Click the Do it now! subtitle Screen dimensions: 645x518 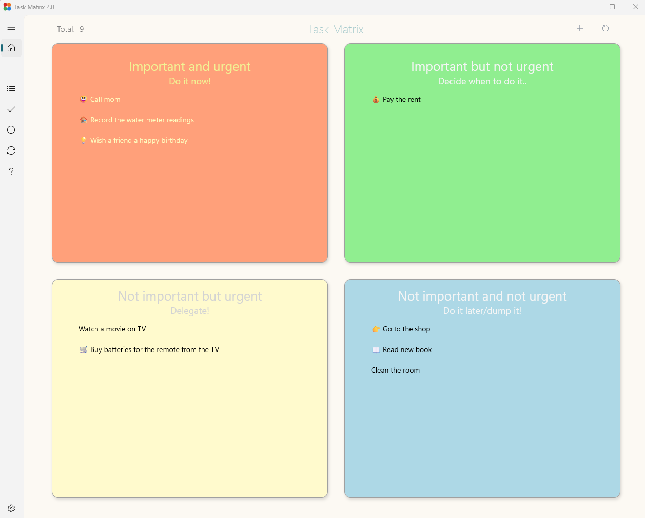pos(190,81)
